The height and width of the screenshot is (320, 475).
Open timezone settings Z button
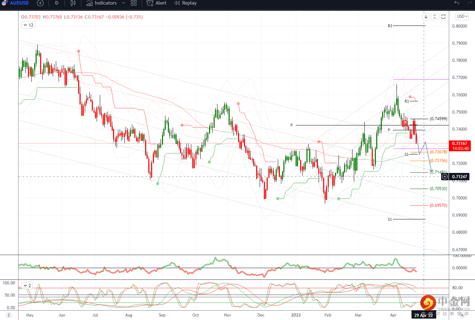click(x=9, y=315)
